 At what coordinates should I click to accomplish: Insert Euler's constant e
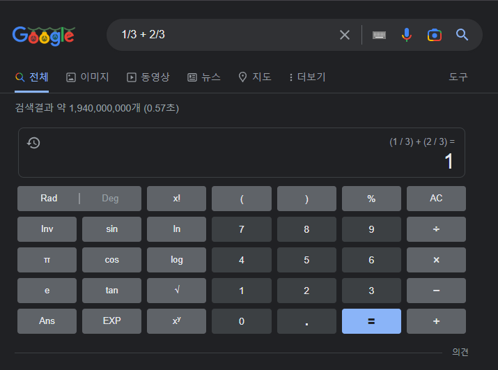pyautogui.click(x=47, y=291)
